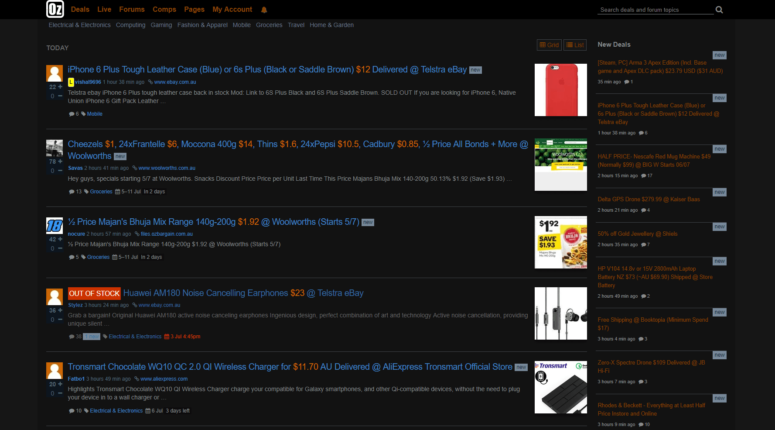Open the My Account menu
Viewport: 775px width, 430px height.
coord(232,9)
